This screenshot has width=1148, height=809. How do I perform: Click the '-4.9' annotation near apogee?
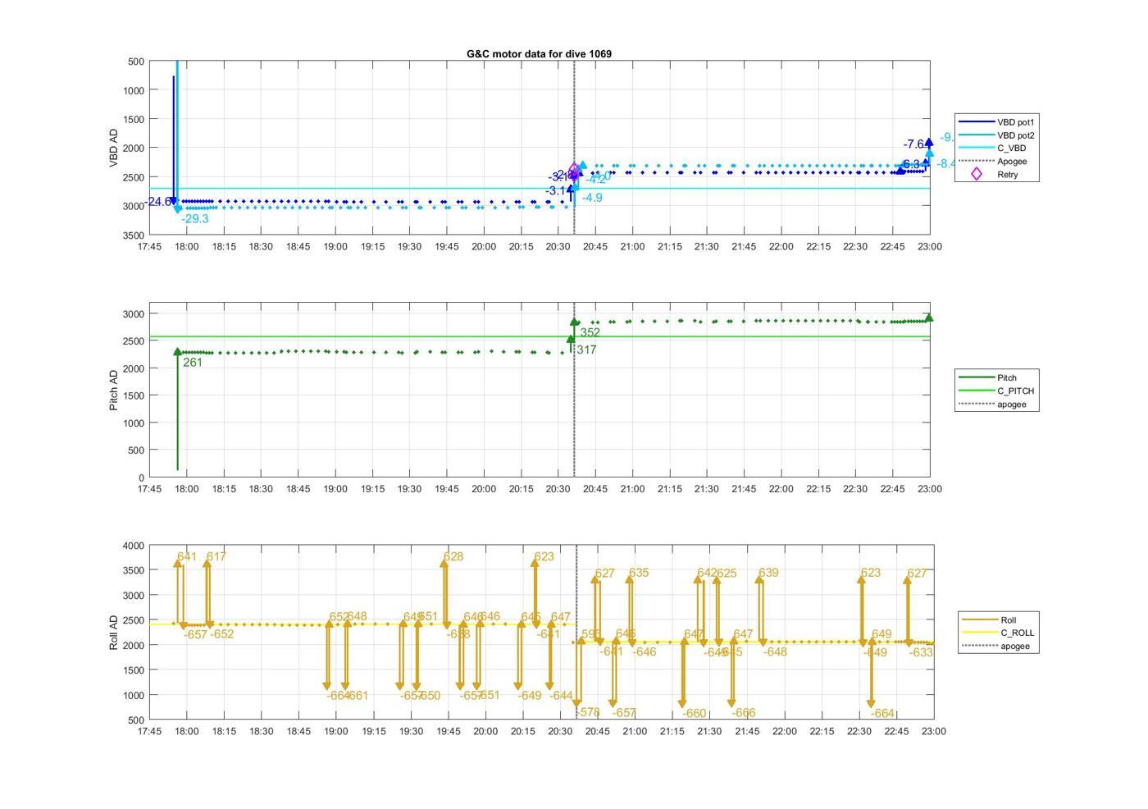(x=592, y=198)
